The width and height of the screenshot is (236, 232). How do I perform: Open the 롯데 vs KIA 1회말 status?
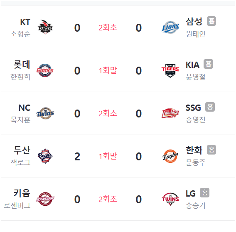point(108,70)
